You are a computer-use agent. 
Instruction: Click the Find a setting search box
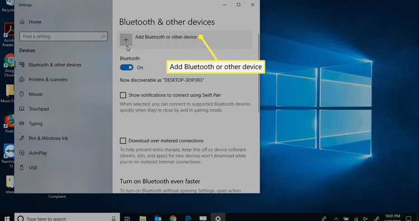coord(63,36)
